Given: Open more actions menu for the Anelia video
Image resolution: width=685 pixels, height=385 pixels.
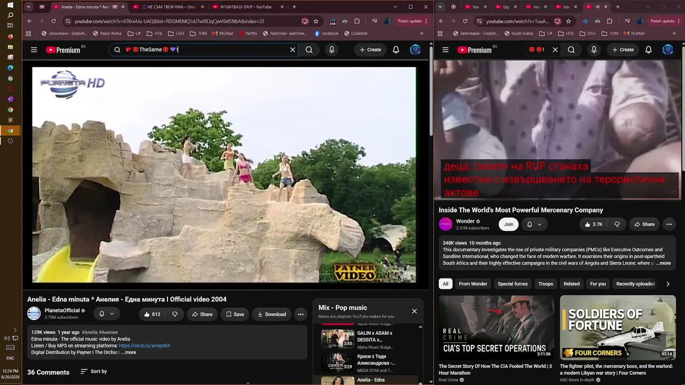Looking at the screenshot, I should [301, 314].
